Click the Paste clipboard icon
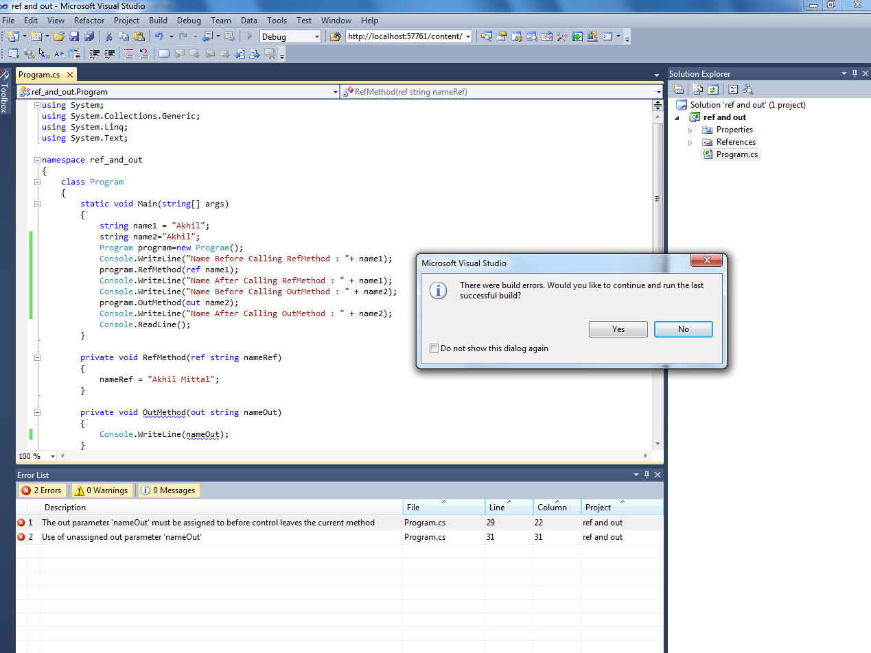Viewport: 871px width, 653px height. click(139, 36)
